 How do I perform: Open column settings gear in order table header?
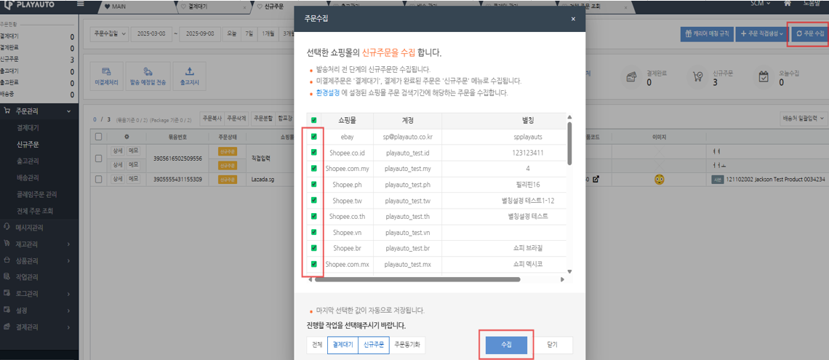tap(127, 137)
